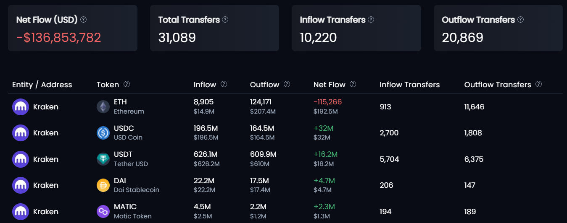567x223 pixels.
Task: Click the Token column header text
Action: tap(108, 85)
